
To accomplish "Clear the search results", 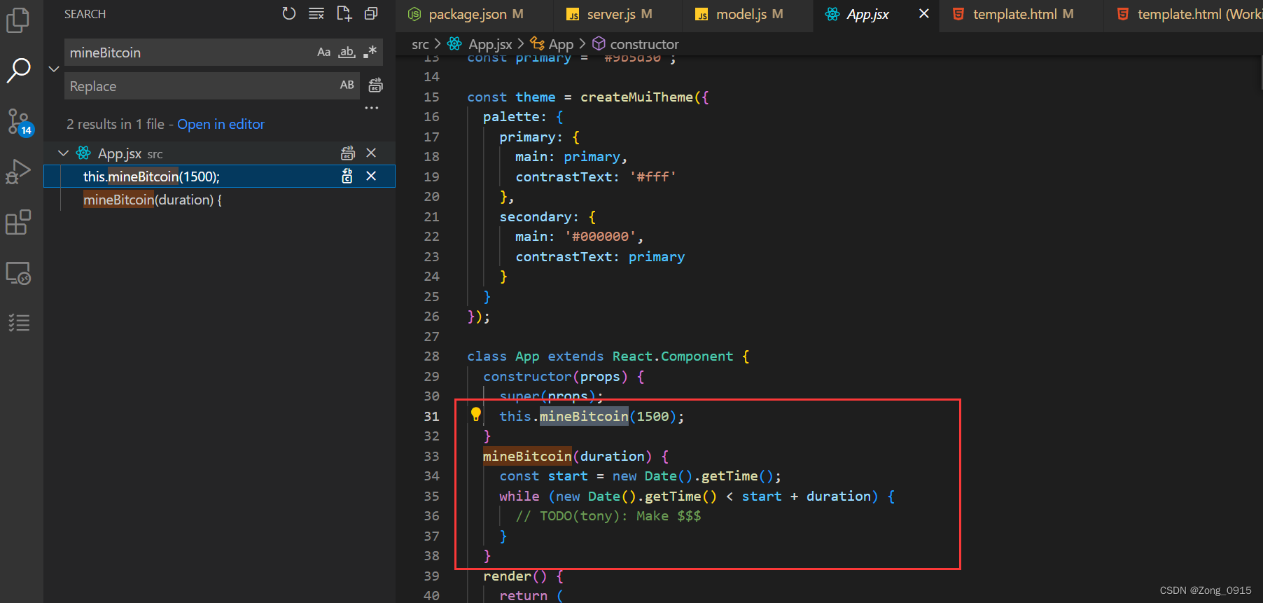I will pos(316,14).
